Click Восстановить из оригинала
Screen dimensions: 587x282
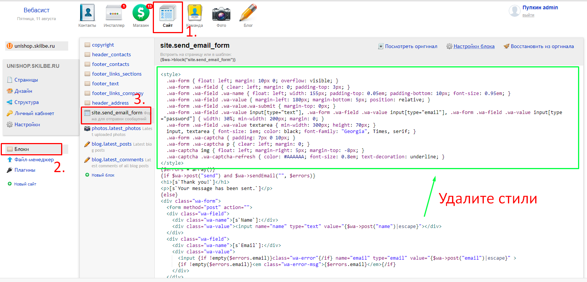542,47
